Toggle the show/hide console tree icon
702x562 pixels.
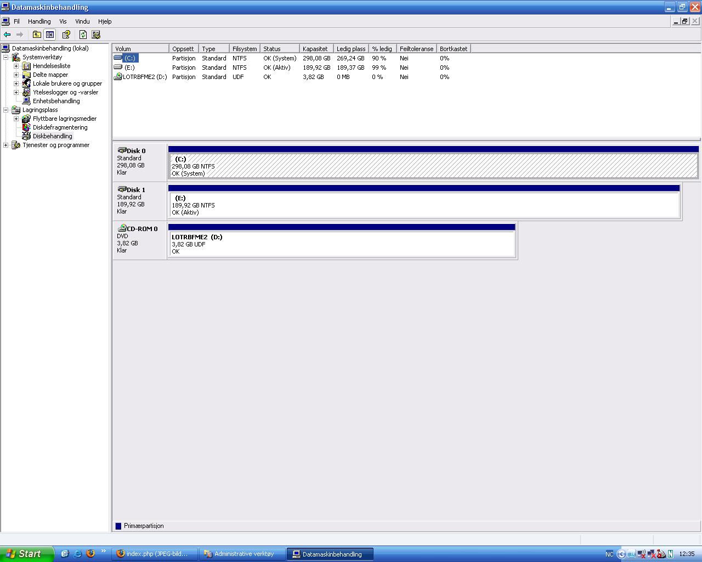pyautogui.click(x=50, y=35)
